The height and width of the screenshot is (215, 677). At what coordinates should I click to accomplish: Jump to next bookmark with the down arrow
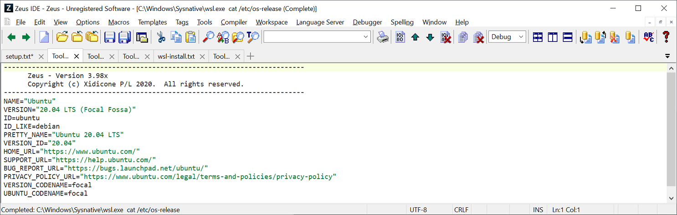[x=430, y=37]
